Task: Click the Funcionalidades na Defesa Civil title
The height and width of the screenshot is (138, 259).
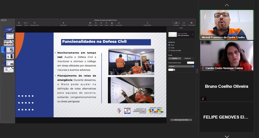Action: (x=94, y=41)
